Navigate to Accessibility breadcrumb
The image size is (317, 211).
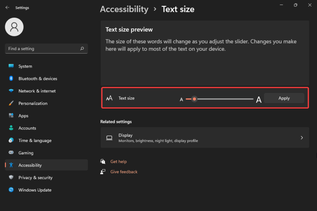tap(124, 9)
